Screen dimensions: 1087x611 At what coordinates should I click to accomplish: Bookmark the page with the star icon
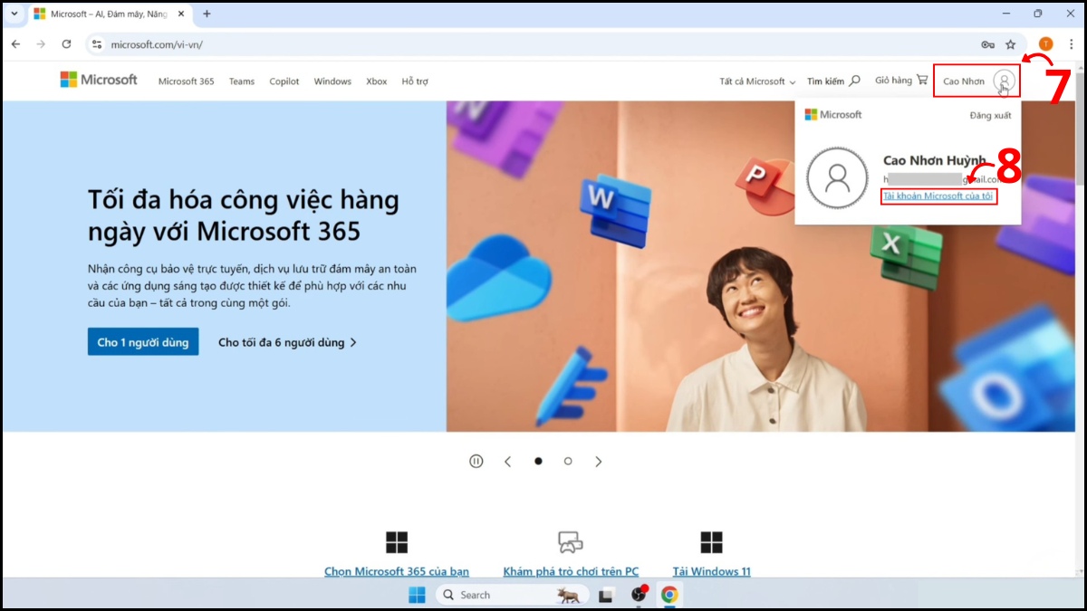(1010, 43)
